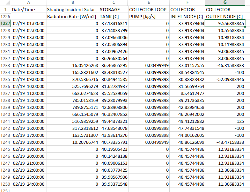Click date cell 02/19 01:00:00
This screenshot has height=192, width=250.
[29, 24]
